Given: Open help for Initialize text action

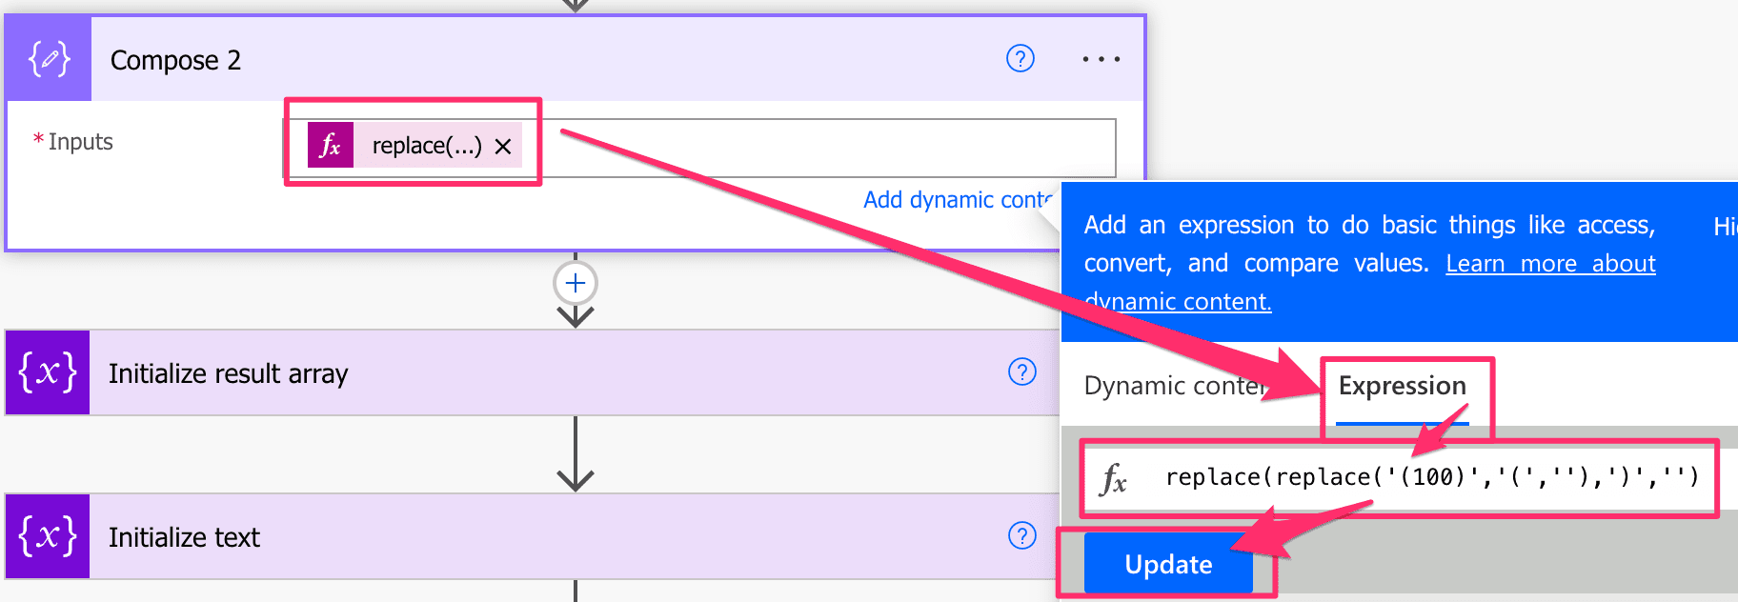Looking at the screenshot, I should pos(1021,536).
